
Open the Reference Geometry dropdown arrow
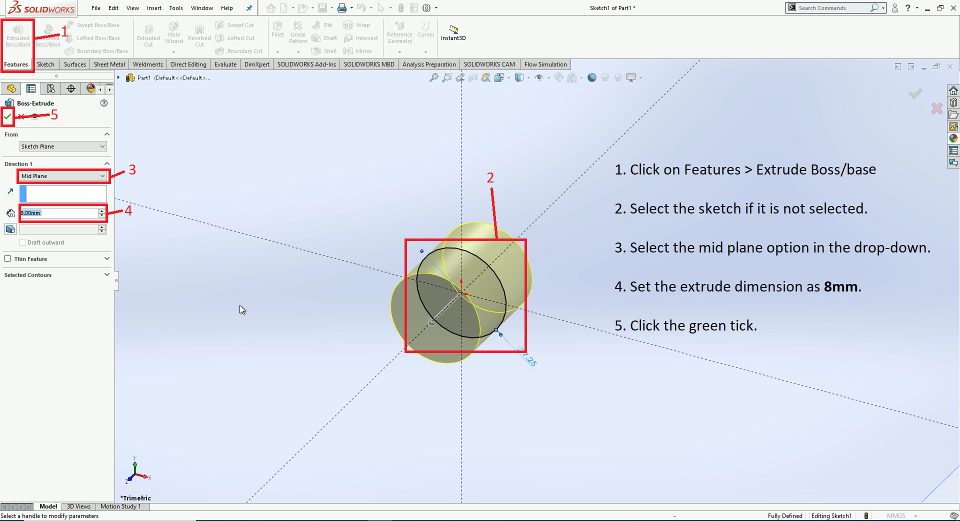[399, 52]
